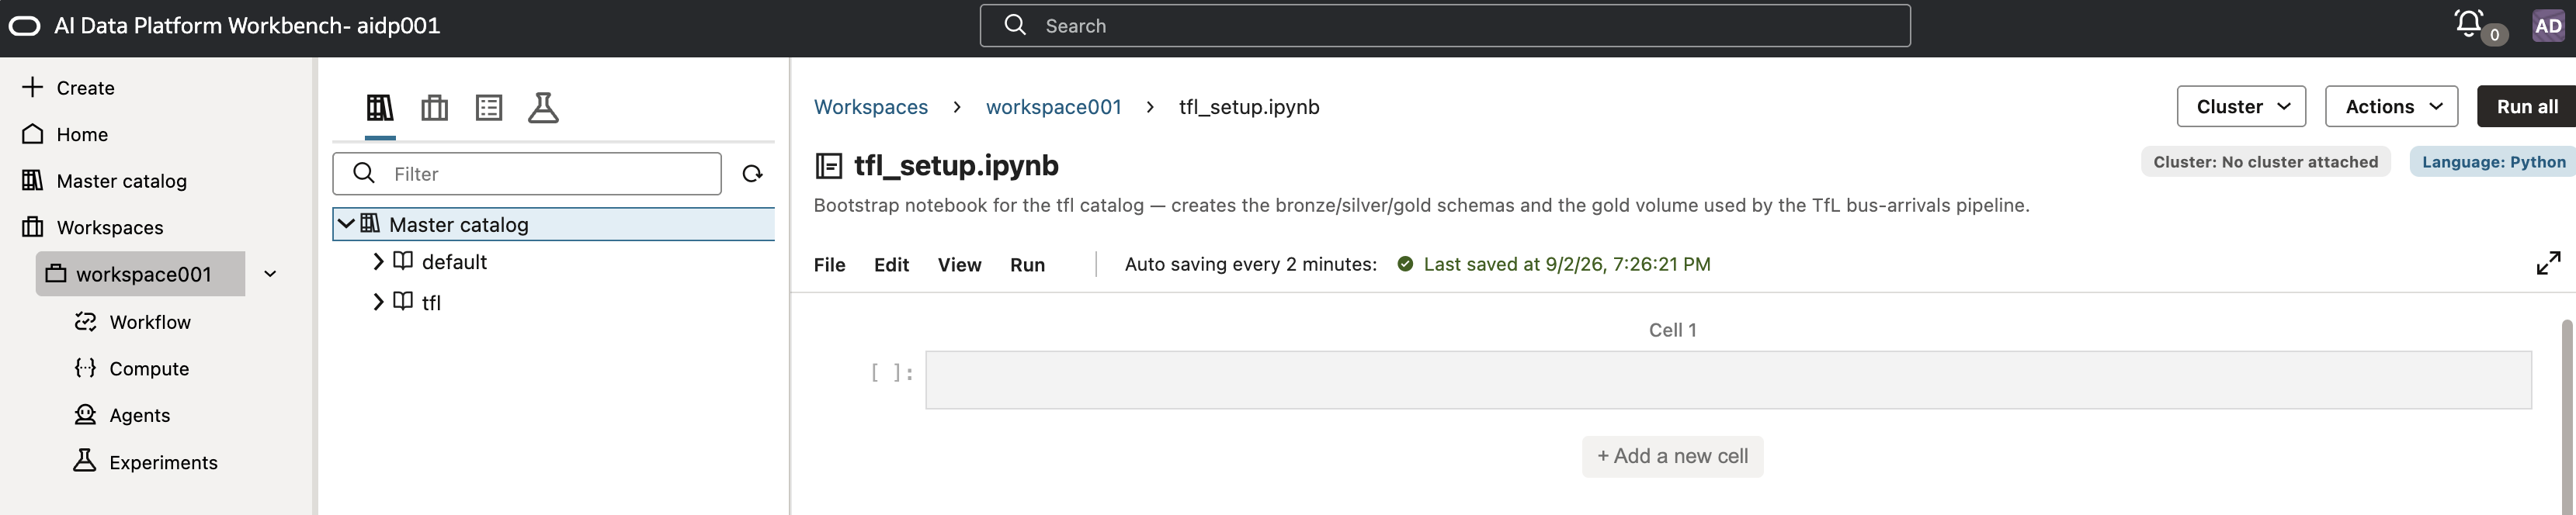This screenshot has height=515, width=2576.
Task: Open the View menu
Action: pyautogui.click(x=959, y=264)
